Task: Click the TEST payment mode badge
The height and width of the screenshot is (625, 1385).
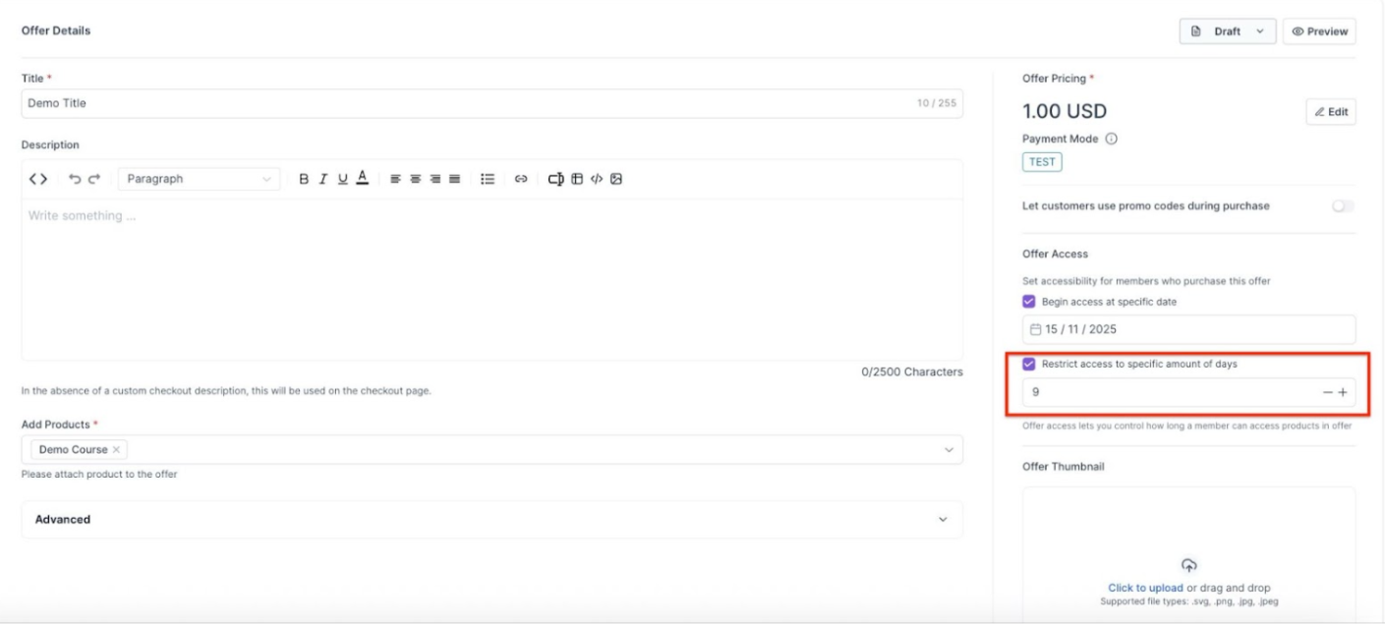Action: (1042, 162)
